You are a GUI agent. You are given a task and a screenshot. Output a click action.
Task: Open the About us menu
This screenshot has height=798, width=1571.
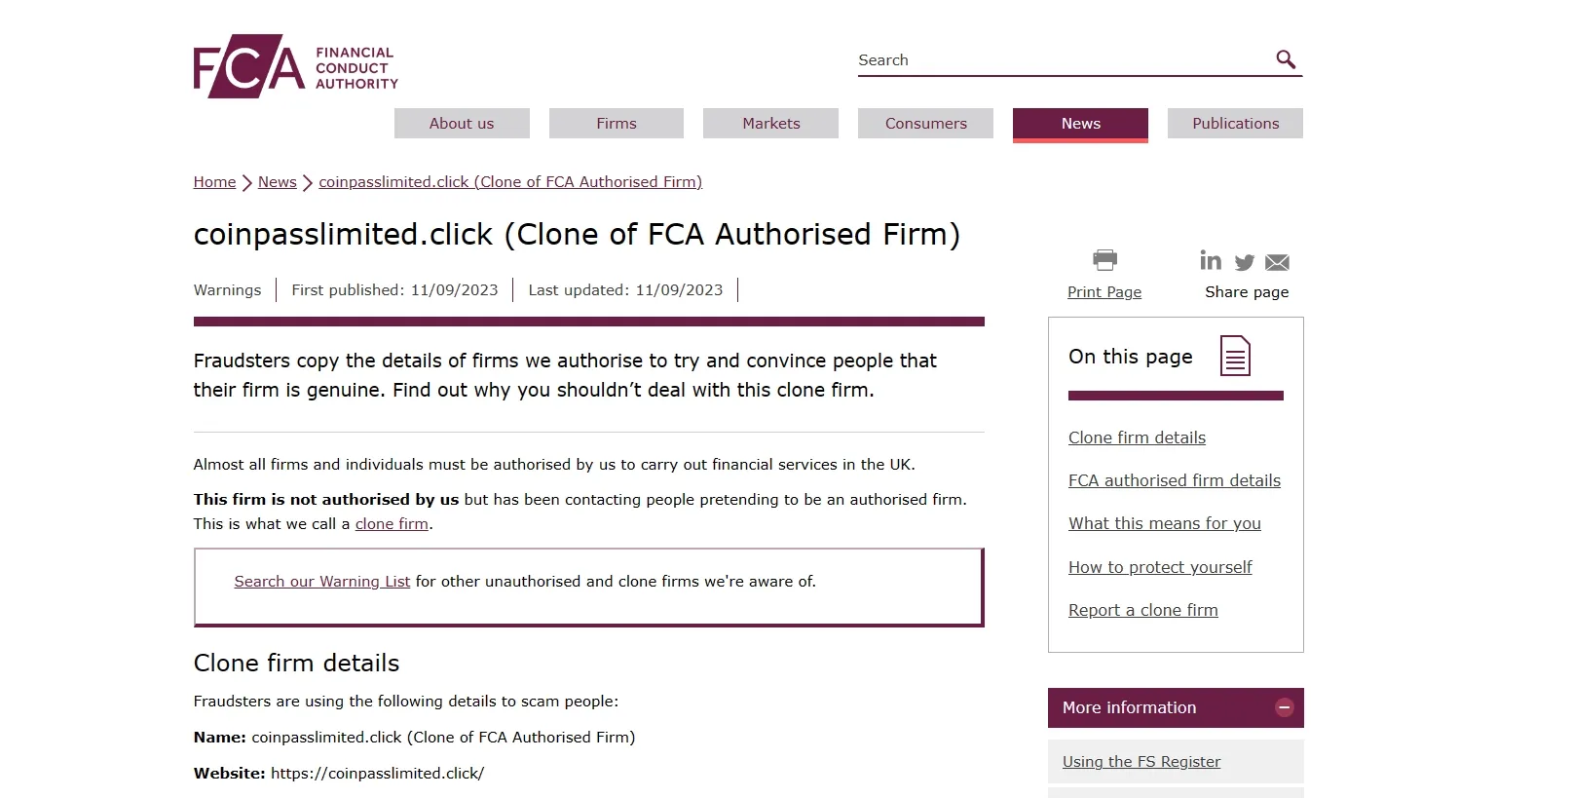pos(462,124)
